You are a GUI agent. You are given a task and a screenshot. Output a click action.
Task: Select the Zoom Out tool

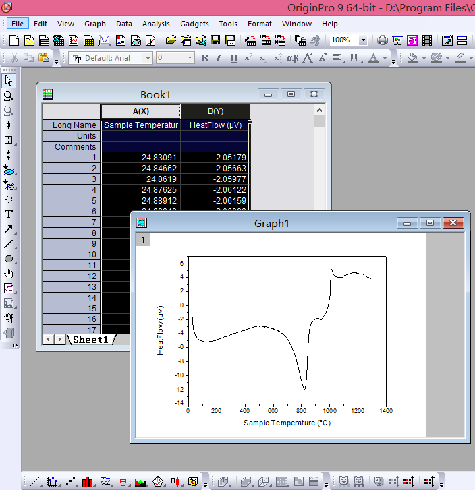click(x=9, y=111)
